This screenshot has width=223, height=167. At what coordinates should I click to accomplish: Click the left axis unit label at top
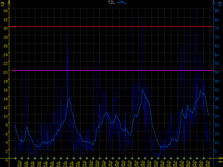pos(3,4)
